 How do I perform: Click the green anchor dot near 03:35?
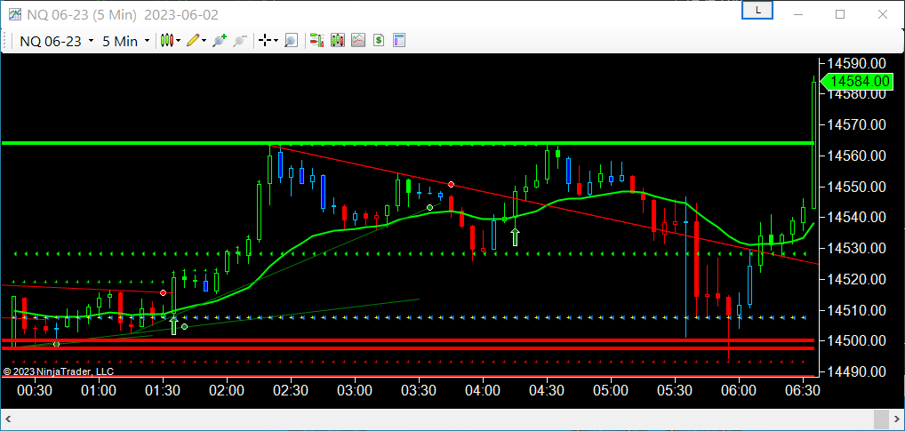point(429,207)
